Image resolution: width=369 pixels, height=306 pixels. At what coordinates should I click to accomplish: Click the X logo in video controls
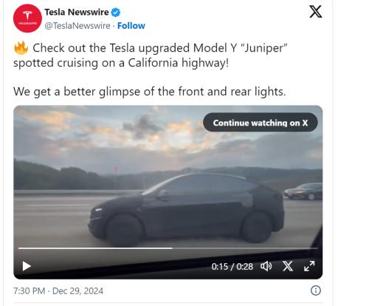(288, 266)
